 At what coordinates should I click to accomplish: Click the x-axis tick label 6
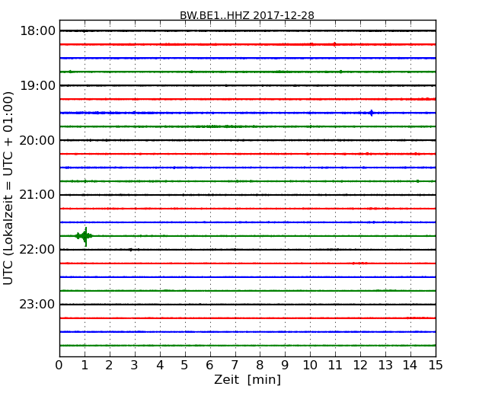point(210,366)
